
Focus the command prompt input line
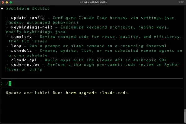(x=93, y=83)
